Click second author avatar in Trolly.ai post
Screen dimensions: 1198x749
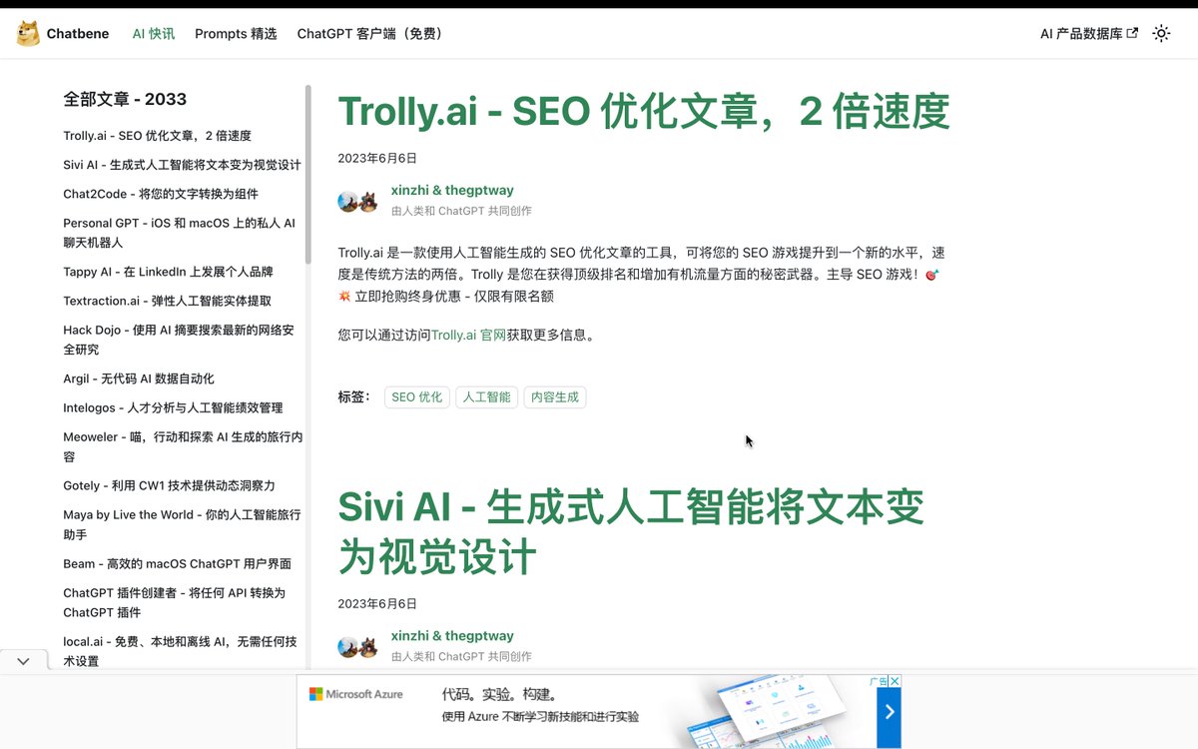tap(367, 201)
